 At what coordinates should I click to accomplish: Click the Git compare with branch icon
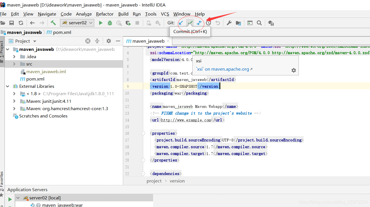pos(199,23)
